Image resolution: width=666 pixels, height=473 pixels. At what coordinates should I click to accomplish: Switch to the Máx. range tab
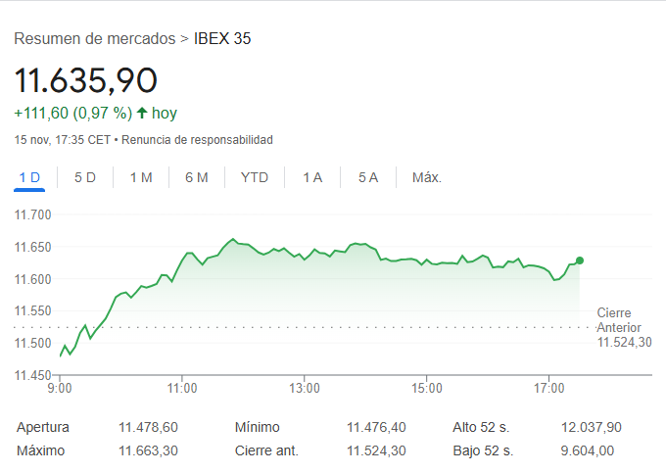[x=427, y=177]
